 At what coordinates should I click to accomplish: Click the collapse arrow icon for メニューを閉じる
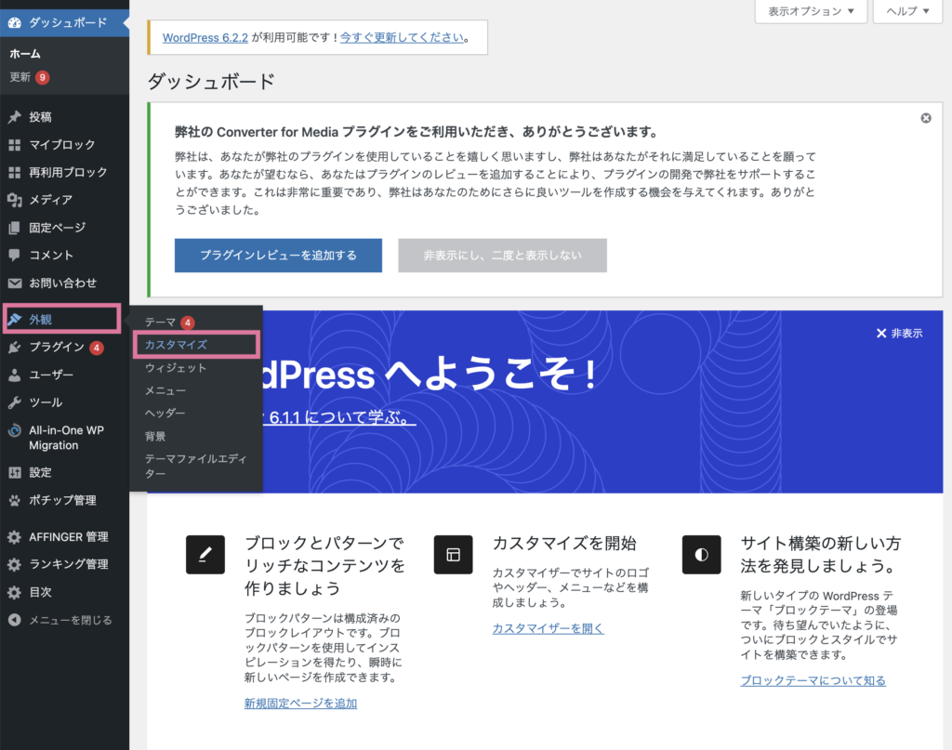15,620
